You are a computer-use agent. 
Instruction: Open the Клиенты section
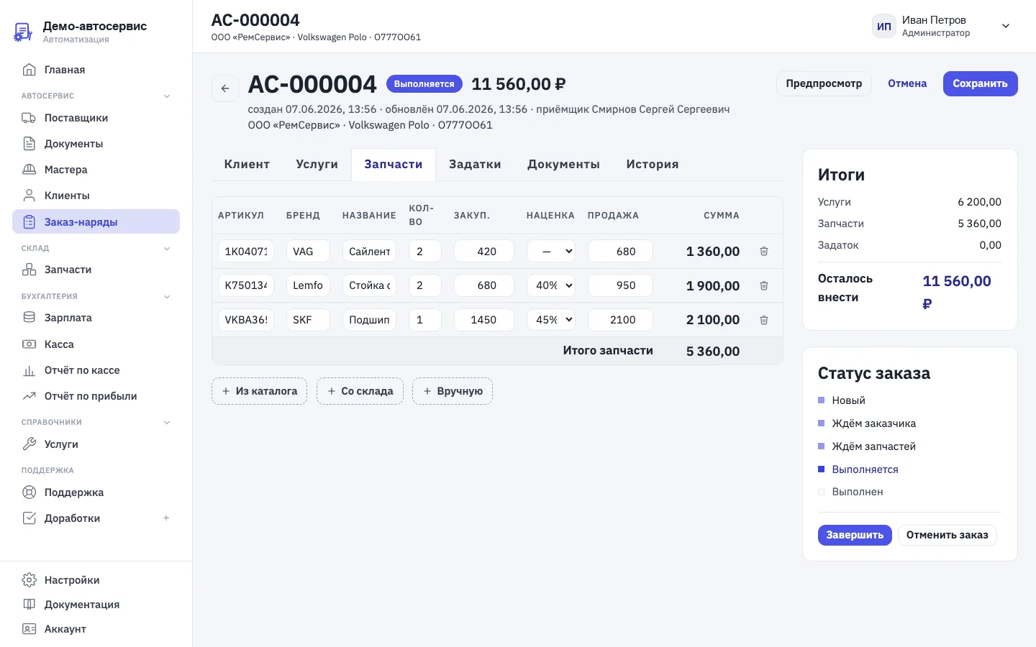click(96, 196)
